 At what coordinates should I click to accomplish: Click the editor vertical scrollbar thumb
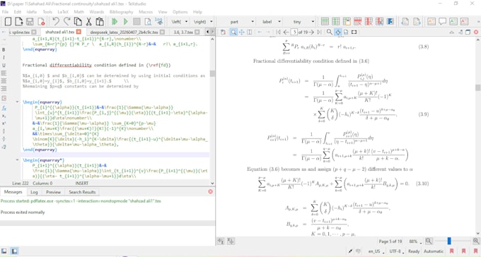212,73
